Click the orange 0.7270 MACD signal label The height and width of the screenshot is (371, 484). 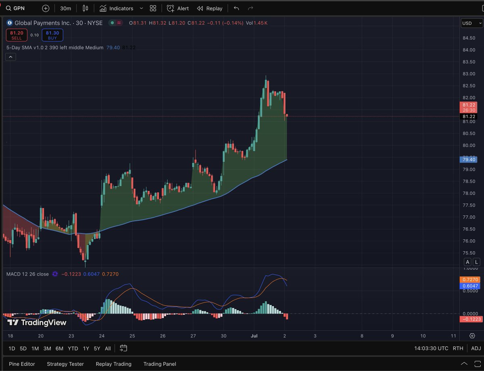pyautogui.click(x=470, y=280)
